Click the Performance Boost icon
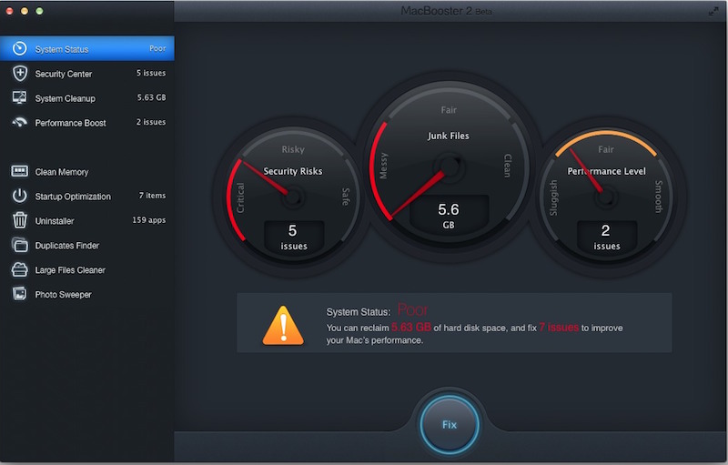Viewport: 728px width, 465px height. tap(19, 122)
